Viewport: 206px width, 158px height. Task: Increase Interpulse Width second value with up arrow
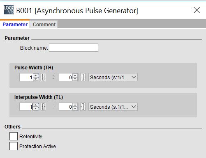75,105
